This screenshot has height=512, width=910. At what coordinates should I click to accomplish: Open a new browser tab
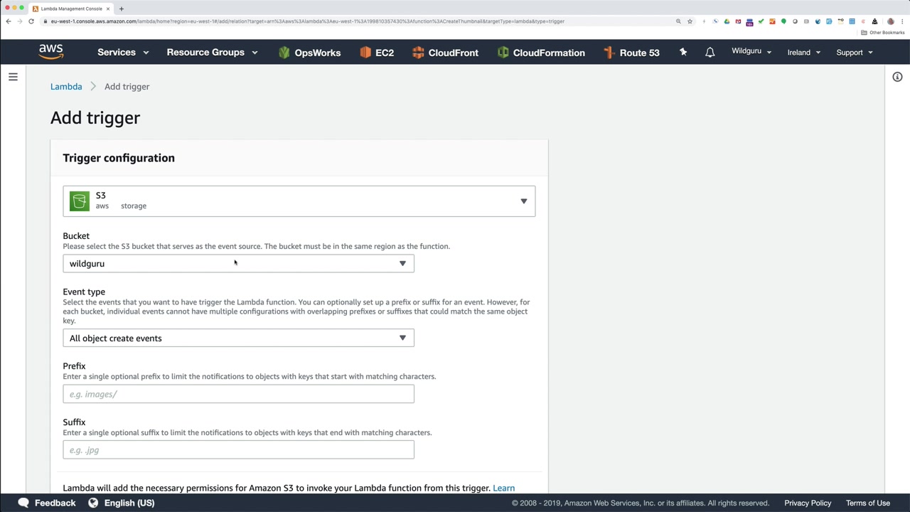tap(122, 9)
